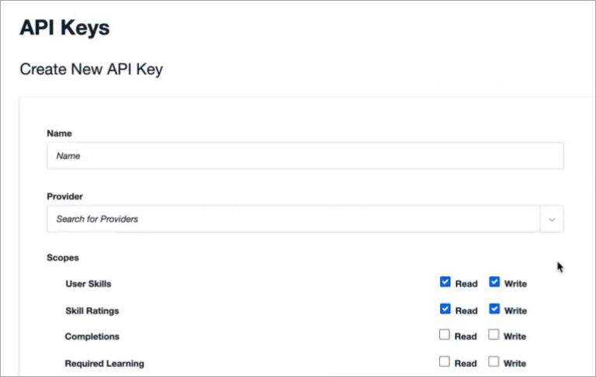Click the Create New API Key subtitle
Screen dimensions: 596x377
point(91,69)
